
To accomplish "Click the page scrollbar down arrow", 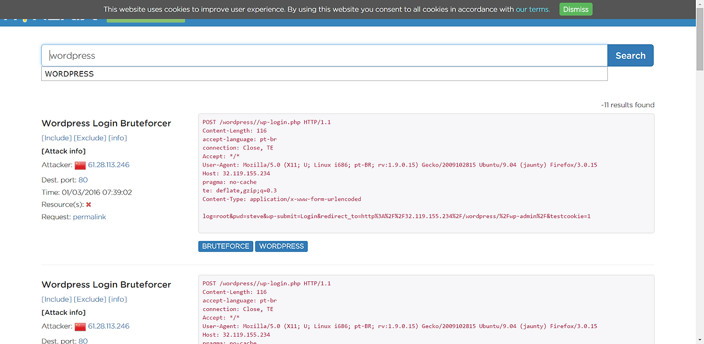I will tap(700, 339).
